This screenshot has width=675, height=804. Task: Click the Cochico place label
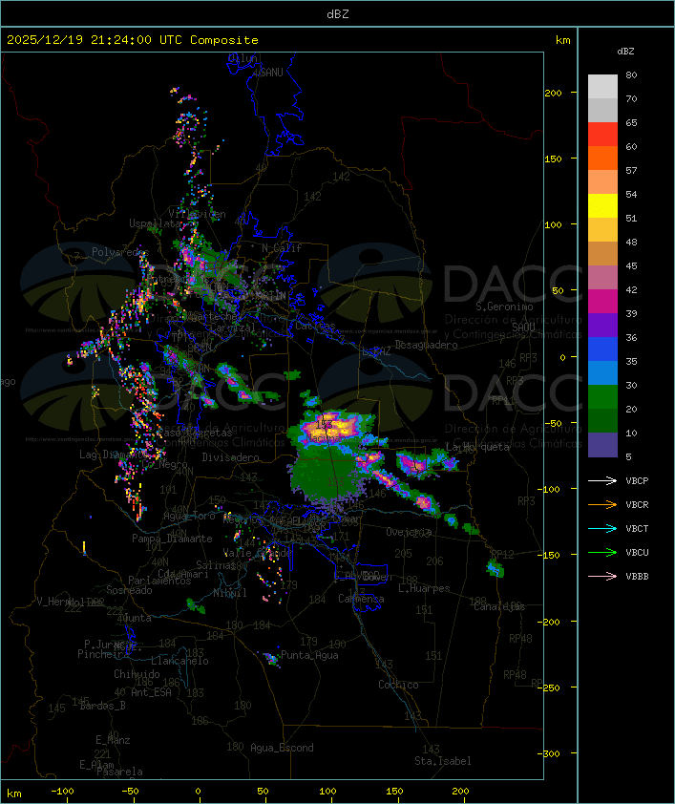[x=398, y=685]
